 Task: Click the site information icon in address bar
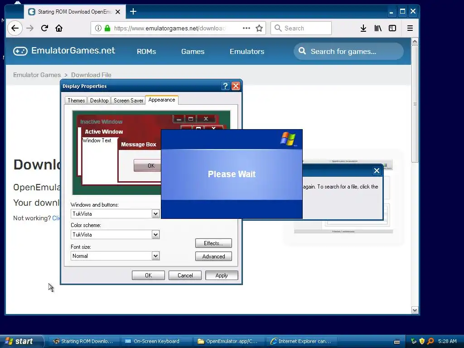pyautogui.click(x=98, y=28)
